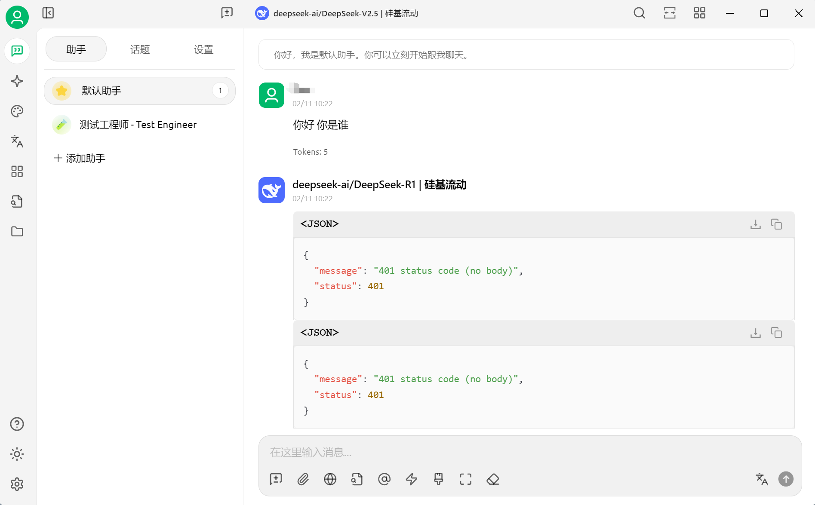The image size is (815, 505).
Task: Switch to the 设置 tab
Action: tap(203, 49)
